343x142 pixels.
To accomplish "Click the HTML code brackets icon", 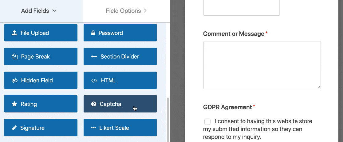I will [94, 81].
